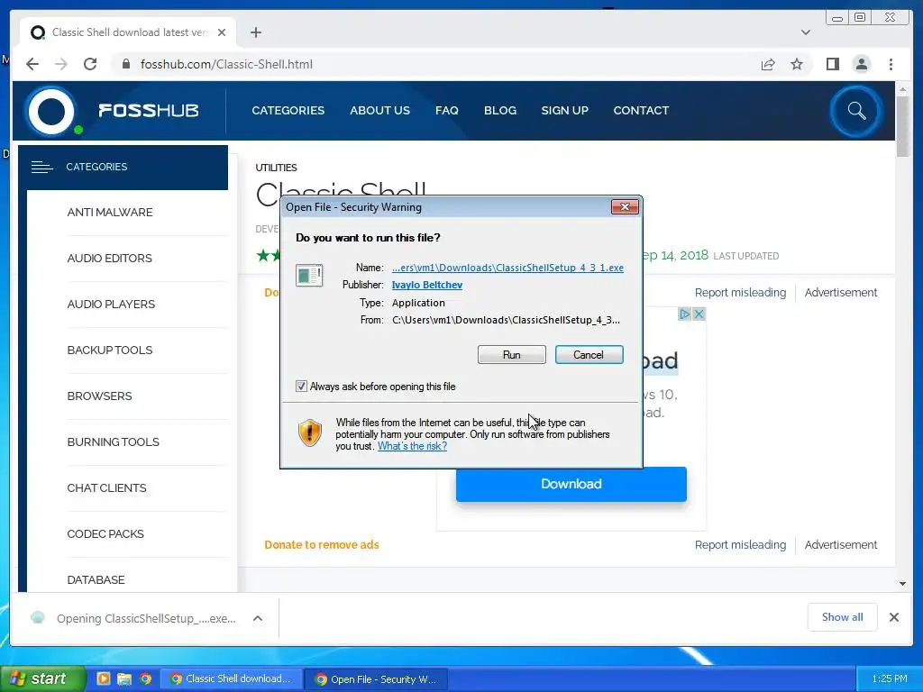Open the What's the risk? link

click(412, 446)
